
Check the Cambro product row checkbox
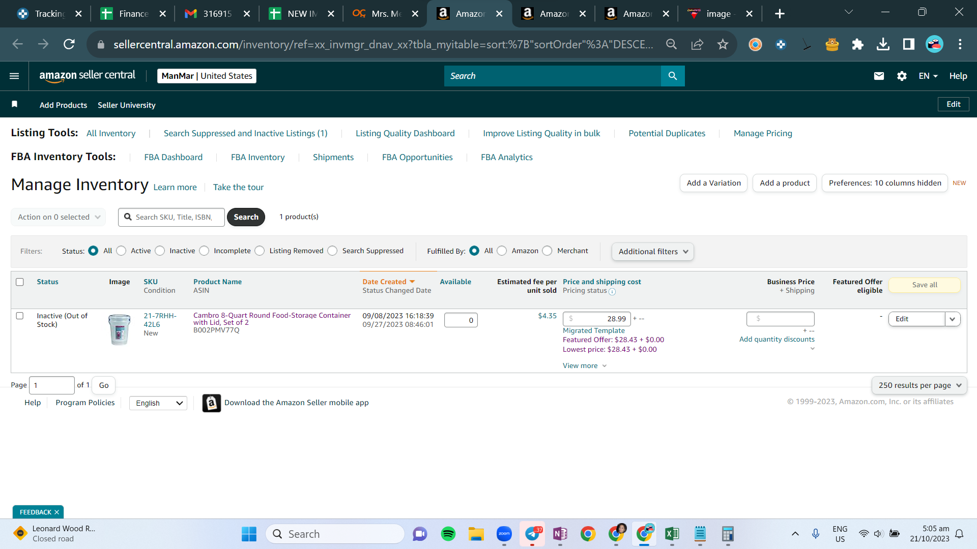pyautogui.click(x=20, y=316)
